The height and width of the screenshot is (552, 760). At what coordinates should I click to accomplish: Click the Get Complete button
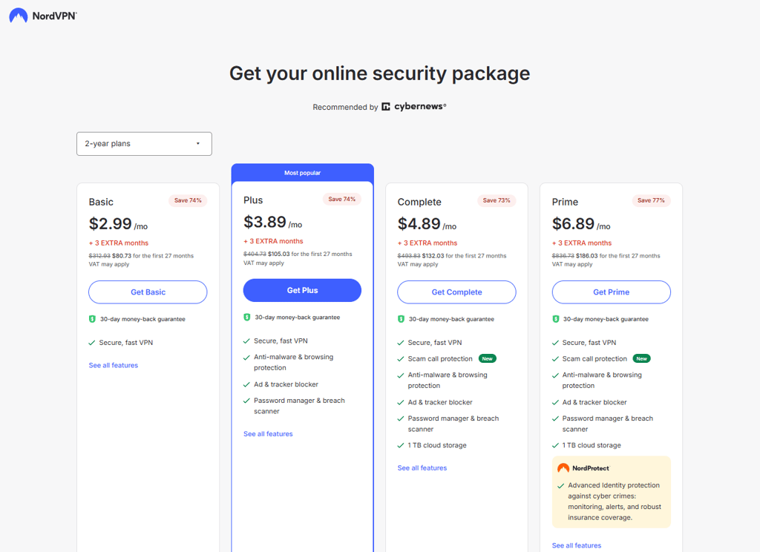(456, 292)
